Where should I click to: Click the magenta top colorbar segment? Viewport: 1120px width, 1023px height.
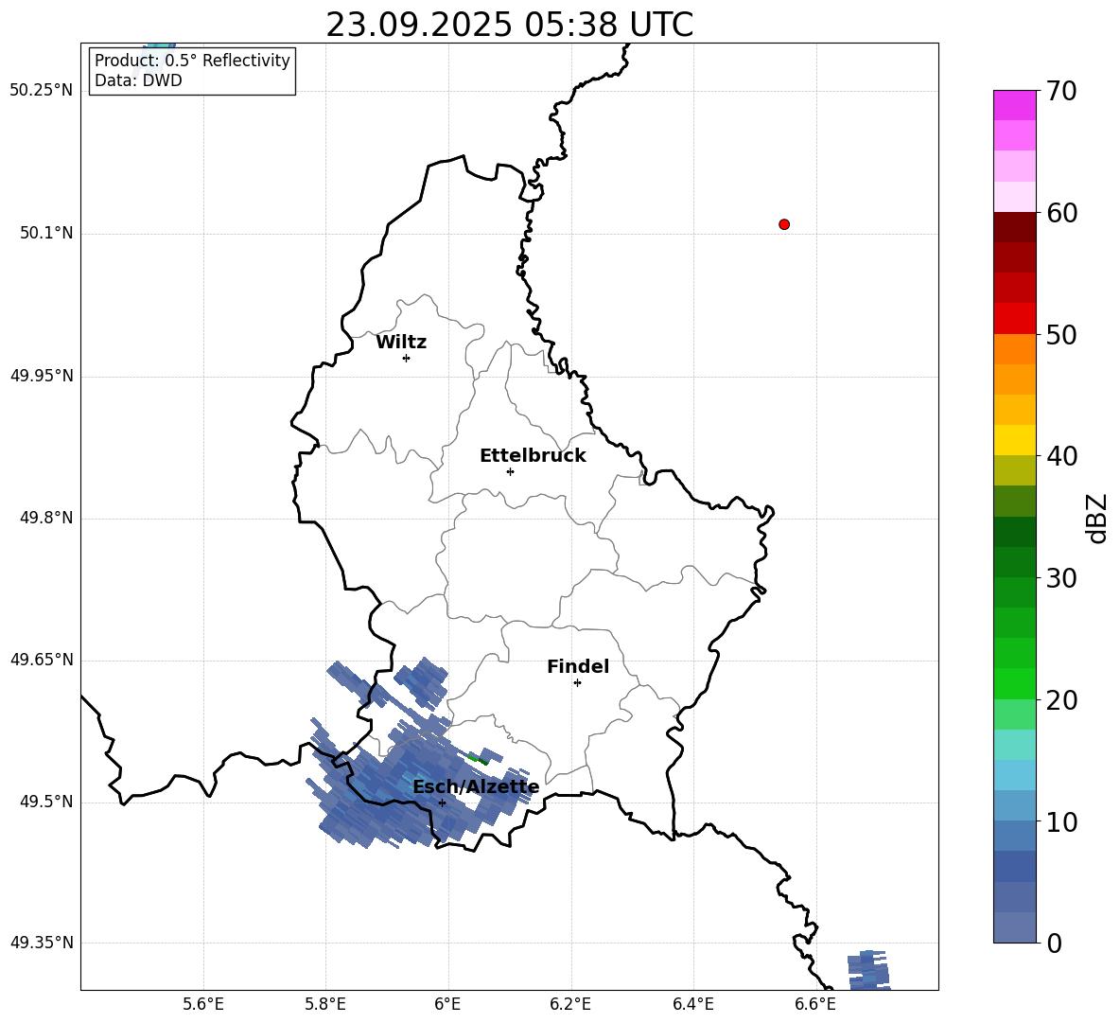click(1014, 105)
